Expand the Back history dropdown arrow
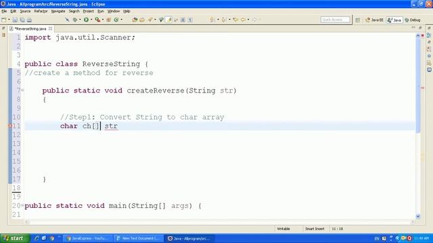Screen dimensions: 433x243 tap(248, 20)
